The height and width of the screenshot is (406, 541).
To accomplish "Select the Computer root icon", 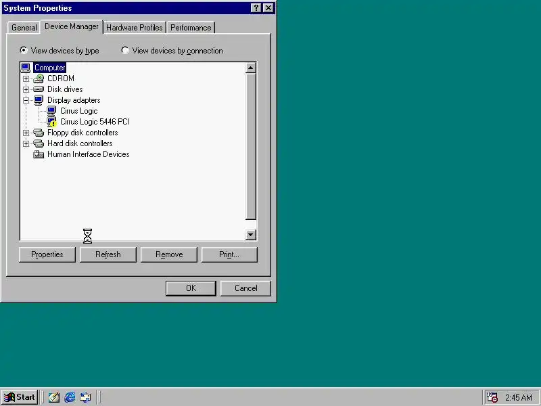I will click(26, 68).
